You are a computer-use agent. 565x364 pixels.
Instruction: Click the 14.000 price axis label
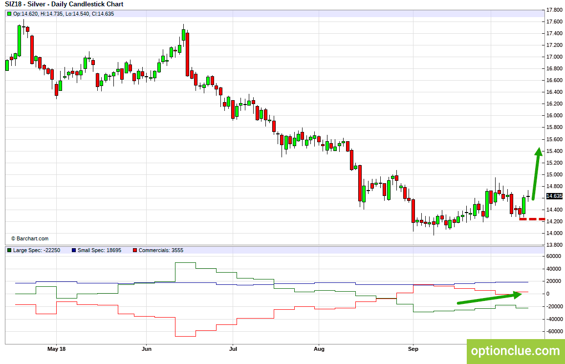(553, 233)
